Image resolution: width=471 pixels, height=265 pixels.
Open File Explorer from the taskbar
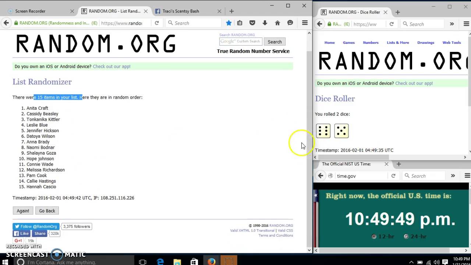[177, 262]
